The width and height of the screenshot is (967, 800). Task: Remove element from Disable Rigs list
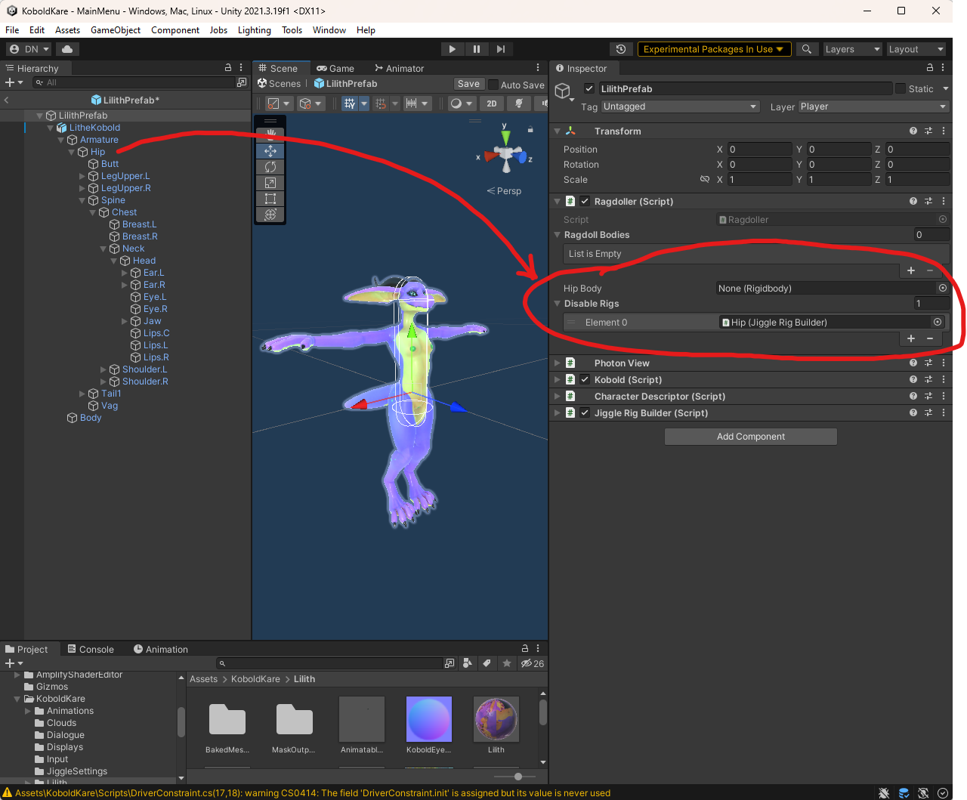[x=930, y=338]
